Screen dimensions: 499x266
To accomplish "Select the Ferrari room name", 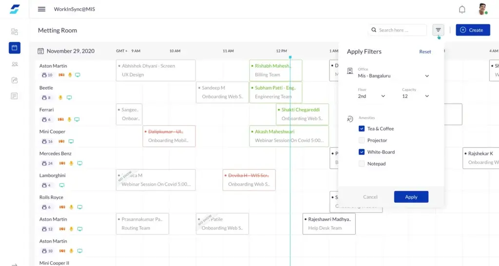I will [x=46, y=110].
